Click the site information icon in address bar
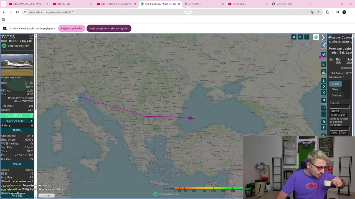 coord(25,12)
